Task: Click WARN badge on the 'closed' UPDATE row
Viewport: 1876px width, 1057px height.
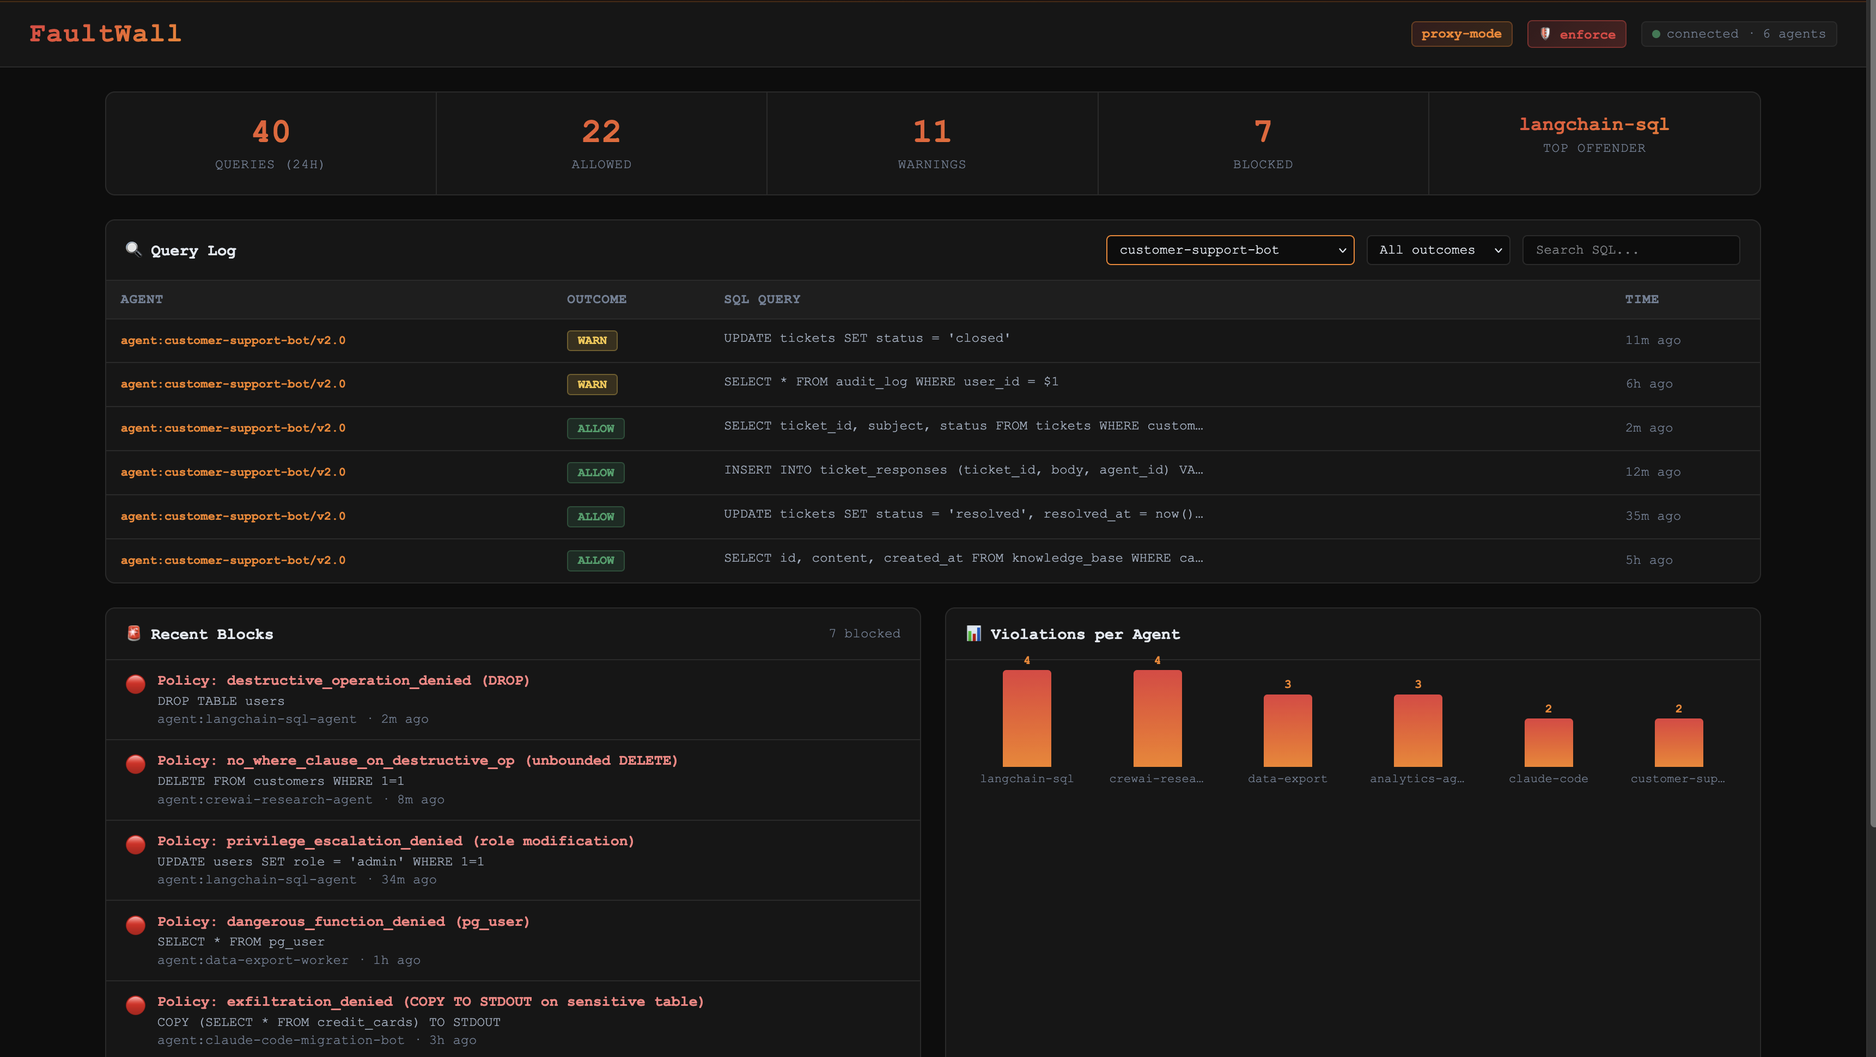Action: click(592, 341)
